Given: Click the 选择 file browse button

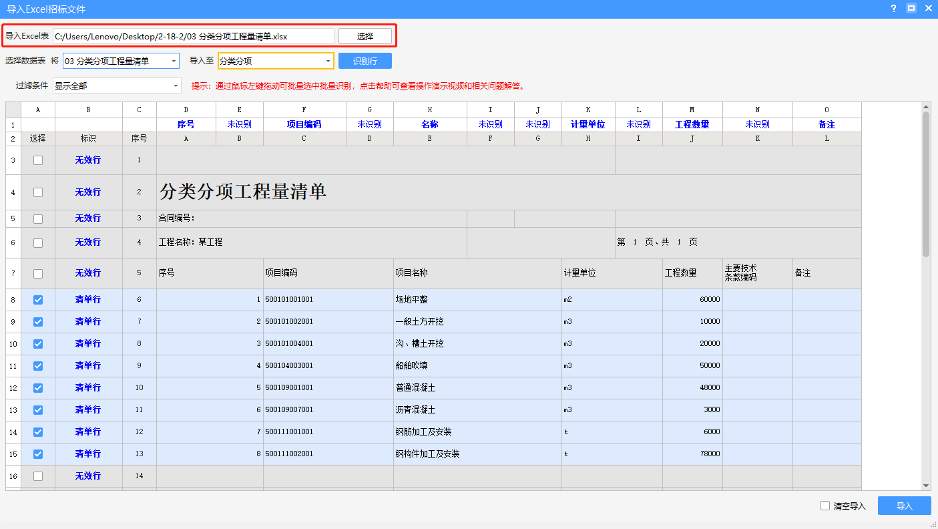Looking at the screenshot, I should (x=365, y=36).
